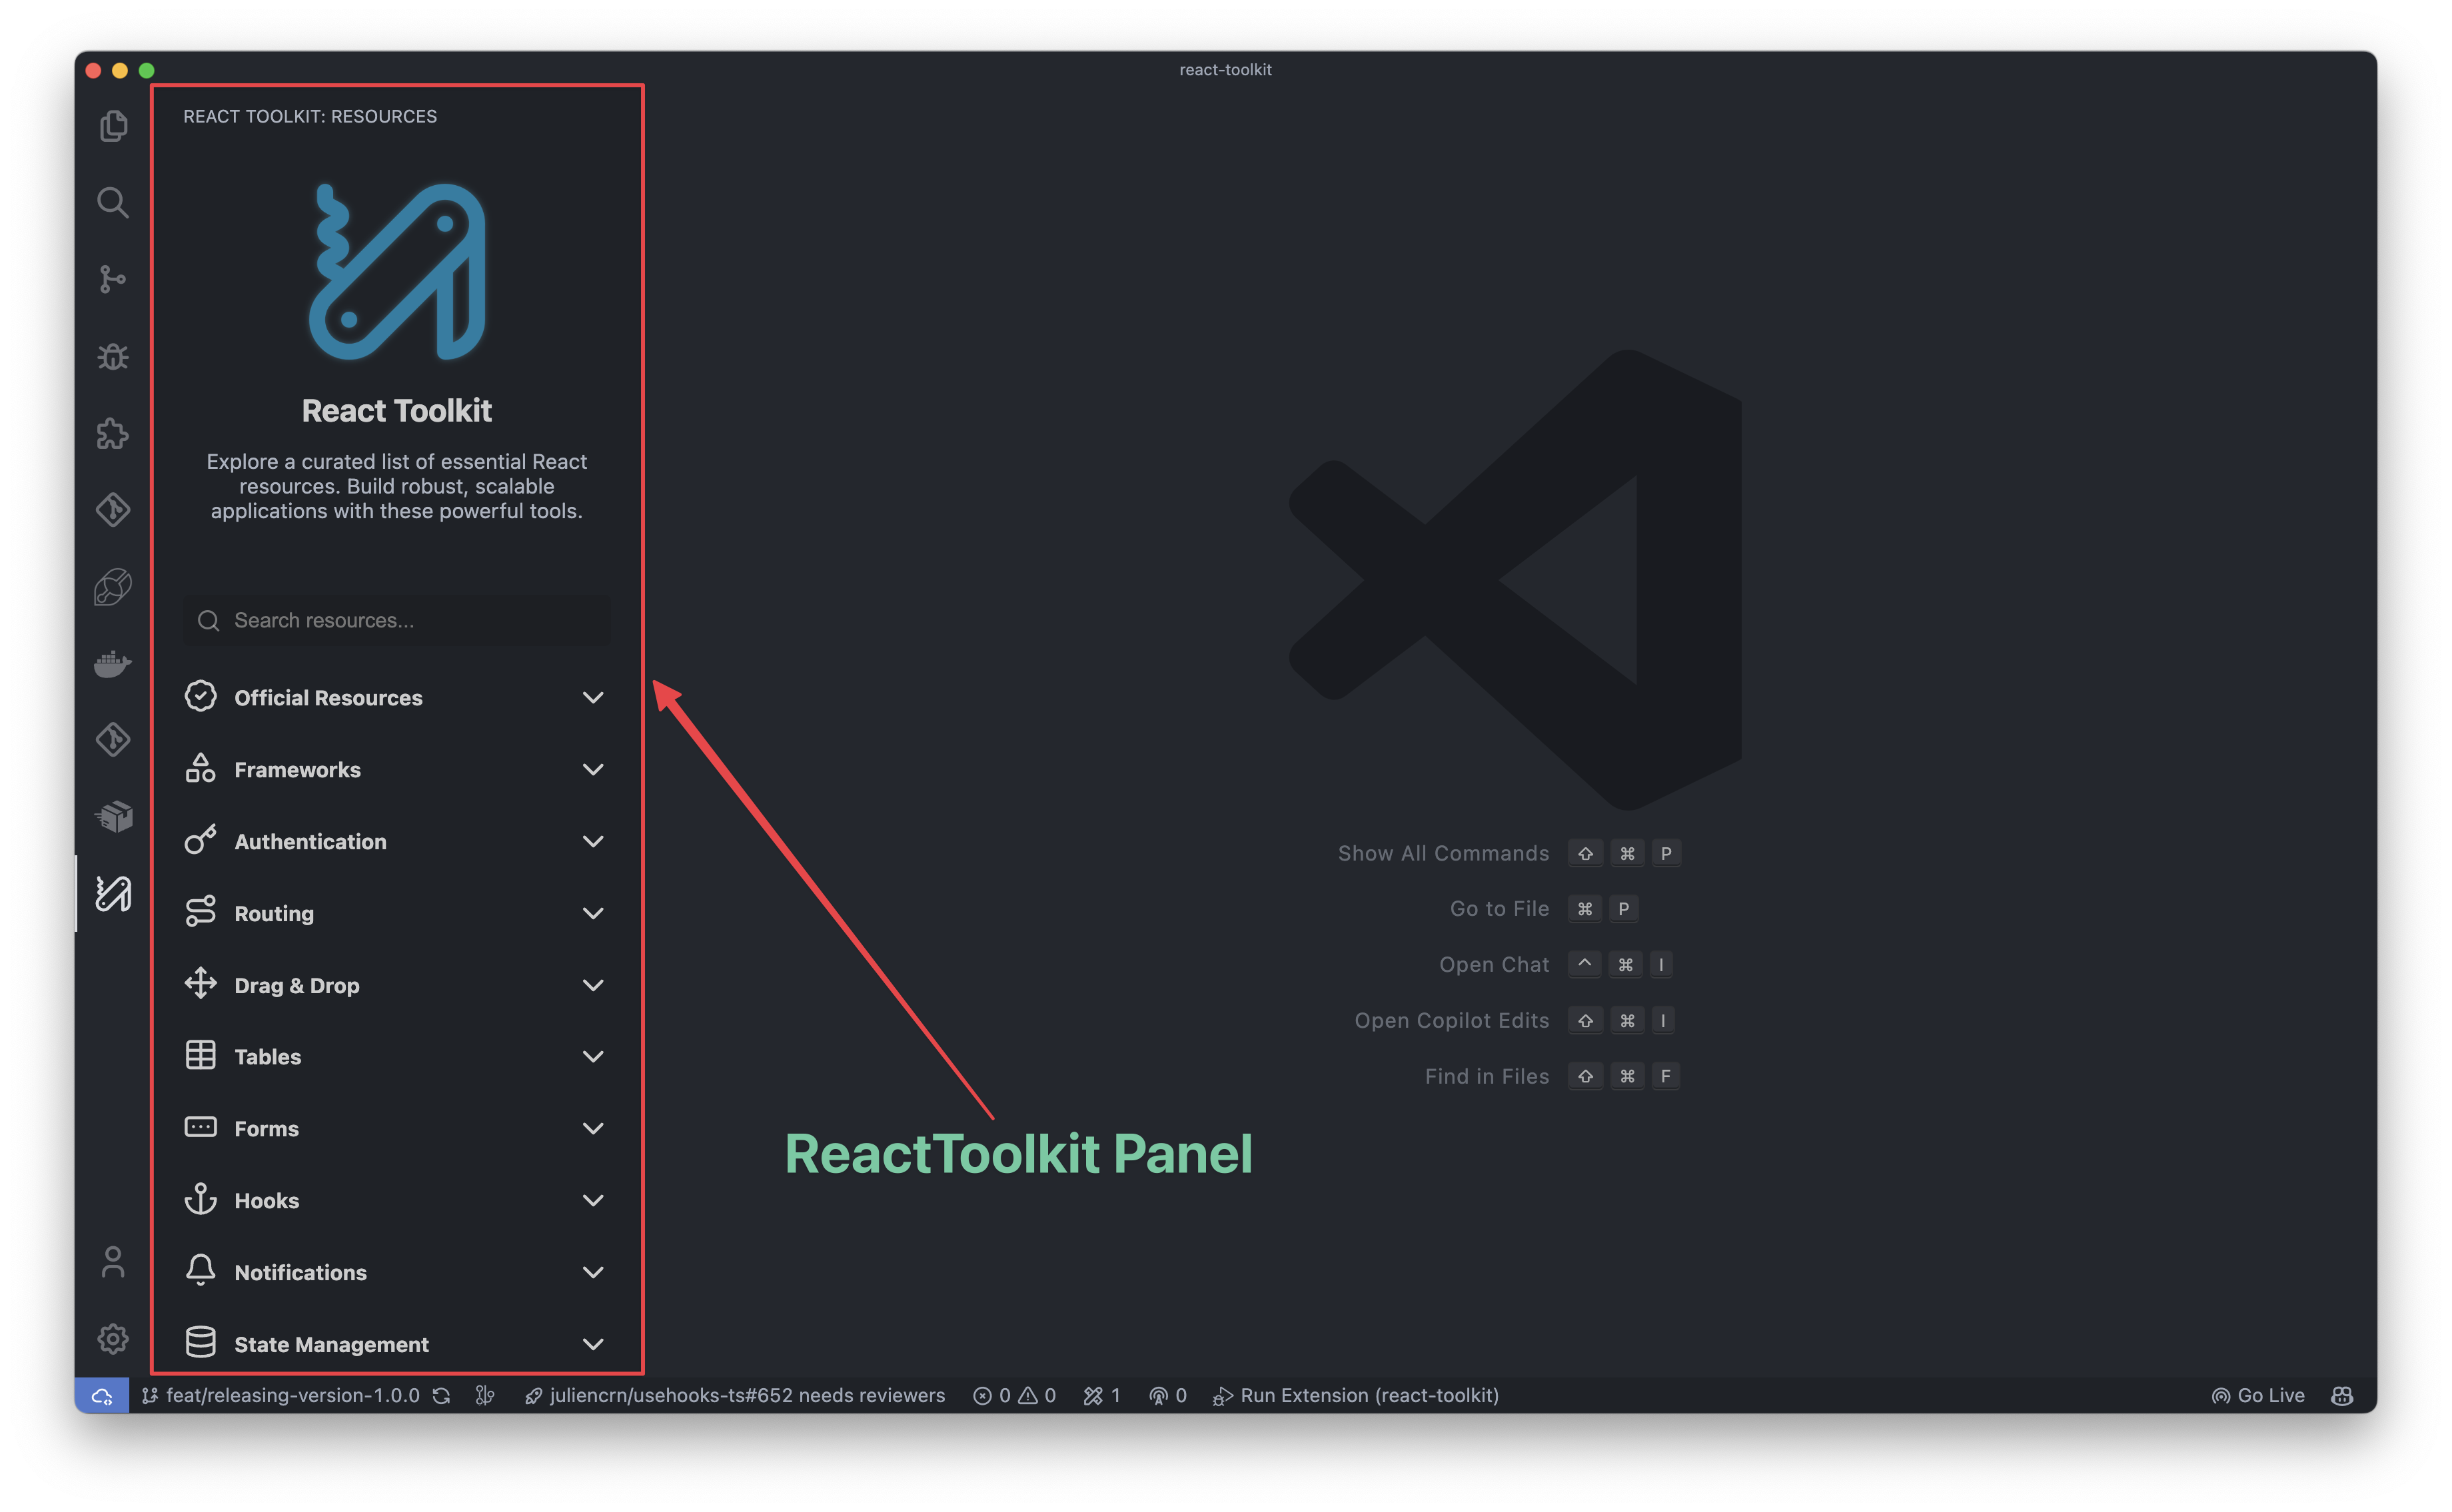Viewport: 2452px width, 1512px height.
Task: Open juliencrn/usehooks-ts#652 needs reviewers link
Action: pyautogui.click(x=734, y=1396)
